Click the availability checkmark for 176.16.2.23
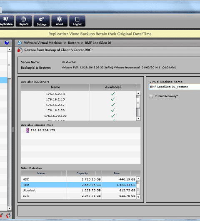This screenshot has height=221, width=200. pyautogui.click(x=113, y=110)
